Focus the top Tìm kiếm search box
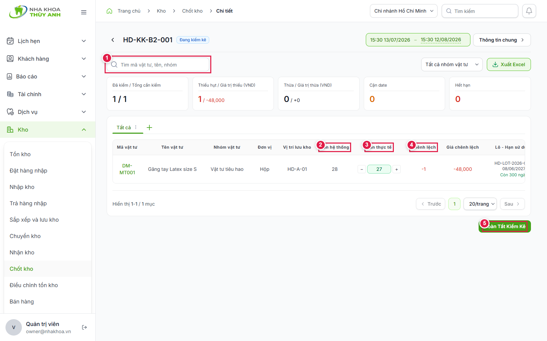547x341 pixels. pyautogui.click(x=480, y=11)
